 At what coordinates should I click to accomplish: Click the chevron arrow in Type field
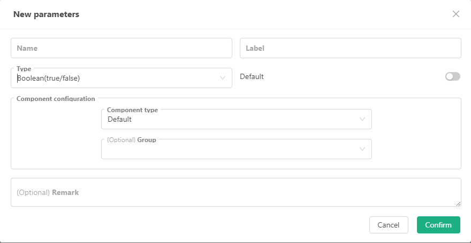[223, 78]
